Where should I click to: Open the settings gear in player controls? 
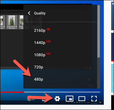[57, 99]
